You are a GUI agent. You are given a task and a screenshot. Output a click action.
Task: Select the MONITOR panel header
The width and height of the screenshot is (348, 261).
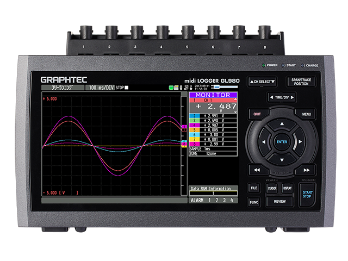[213, 95]
